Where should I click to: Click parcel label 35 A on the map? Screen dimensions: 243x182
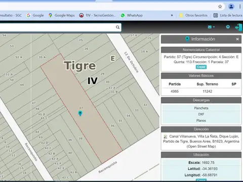click(x=42, y=57)
